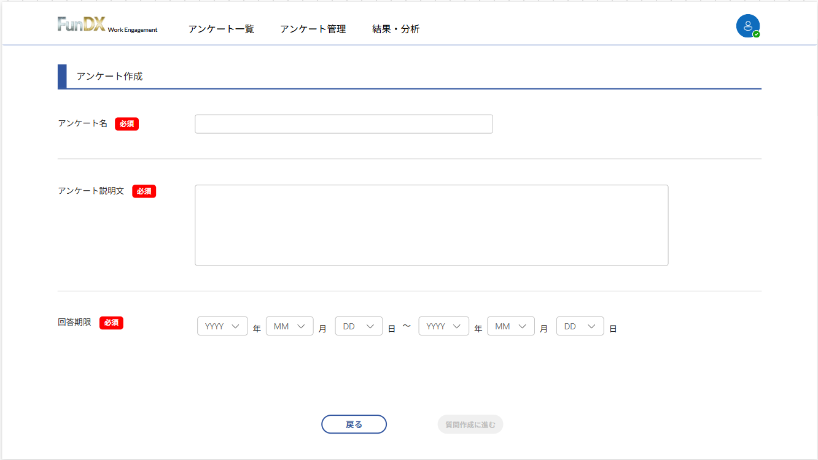This screenshot has width=818, height=460.
Task: Expand the end month MM dropdown
Action: [x=510, y=326]
